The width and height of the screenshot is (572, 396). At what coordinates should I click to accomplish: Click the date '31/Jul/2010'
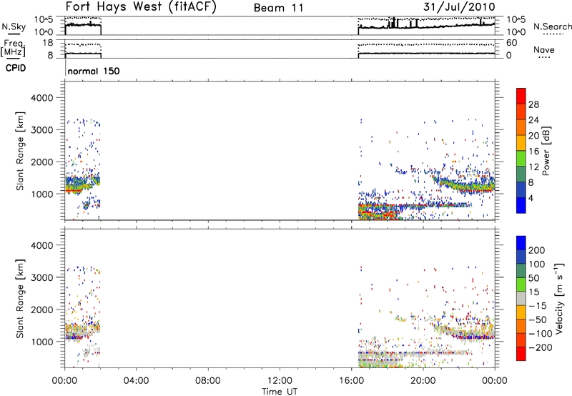click(459, 6)
